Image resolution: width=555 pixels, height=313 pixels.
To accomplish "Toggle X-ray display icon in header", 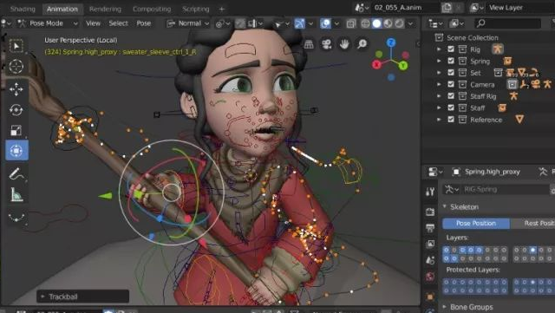I will click(350, 23).
